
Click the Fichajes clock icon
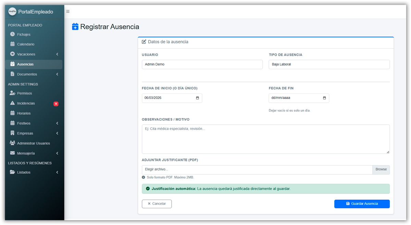13,34
